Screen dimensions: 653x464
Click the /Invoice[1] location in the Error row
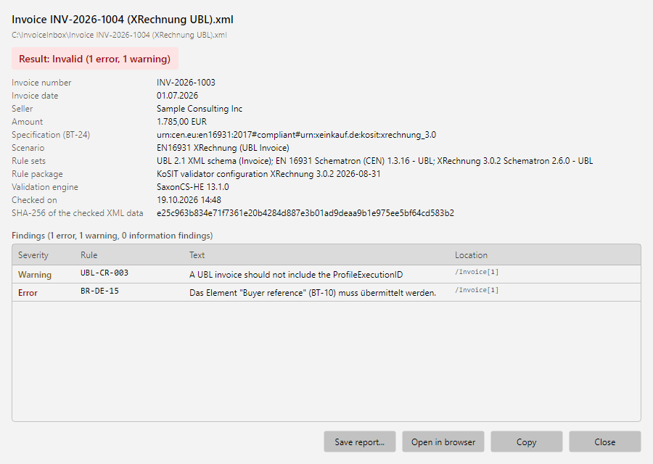tap(477, 290)
